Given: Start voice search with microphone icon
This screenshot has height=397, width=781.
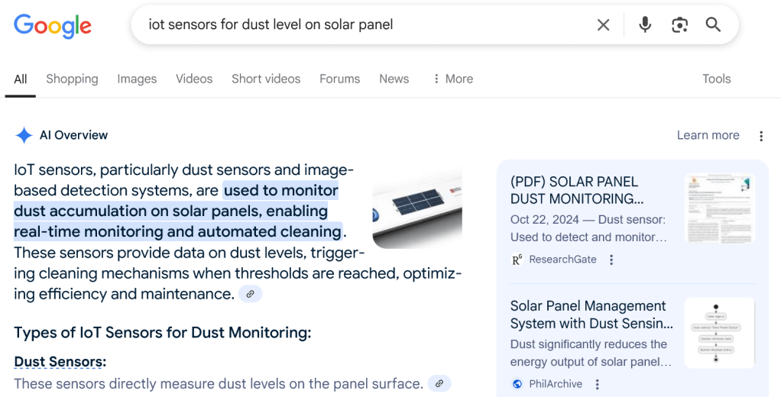Looking at the screenshot, I should (x=645, y=25).
